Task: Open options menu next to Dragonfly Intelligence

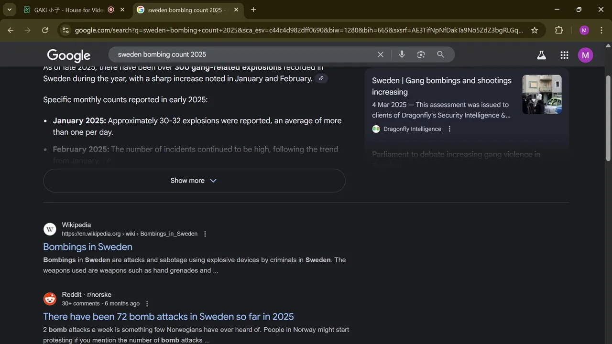Action: coord(449,129)
